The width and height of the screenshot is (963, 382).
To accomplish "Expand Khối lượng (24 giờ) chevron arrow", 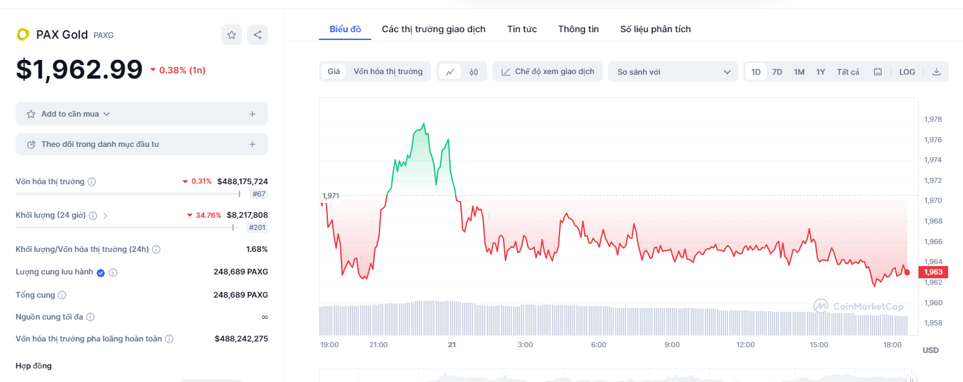I will (x=105, y=216).
